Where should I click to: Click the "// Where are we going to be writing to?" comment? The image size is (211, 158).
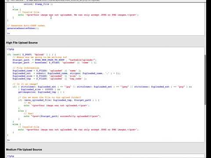click(x=40, y=57)
